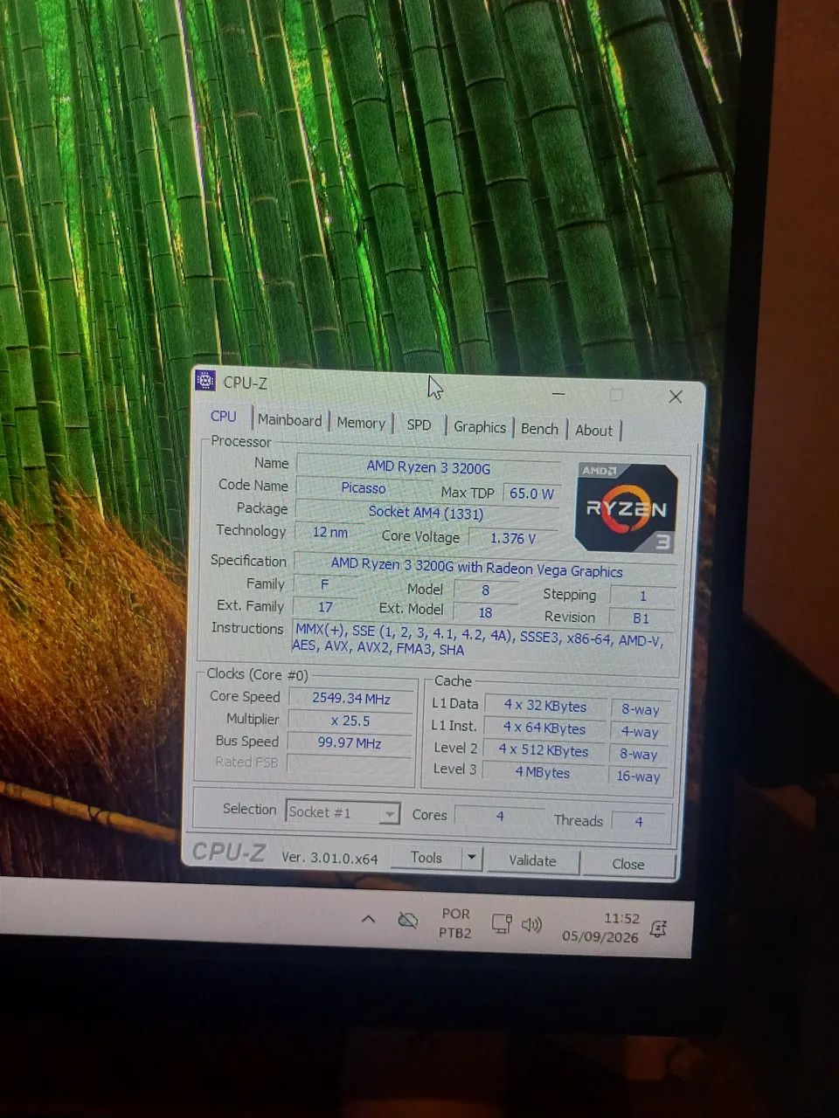Image resolution: width=839 pixels, height=1118 pixels.
Task: Open the SPD tab
Action: [x=419, y=424]
